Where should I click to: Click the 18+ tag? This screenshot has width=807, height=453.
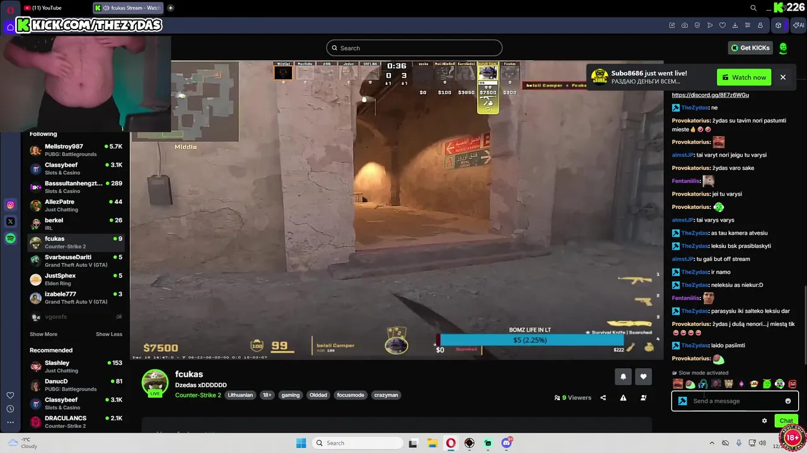[267, 395]
